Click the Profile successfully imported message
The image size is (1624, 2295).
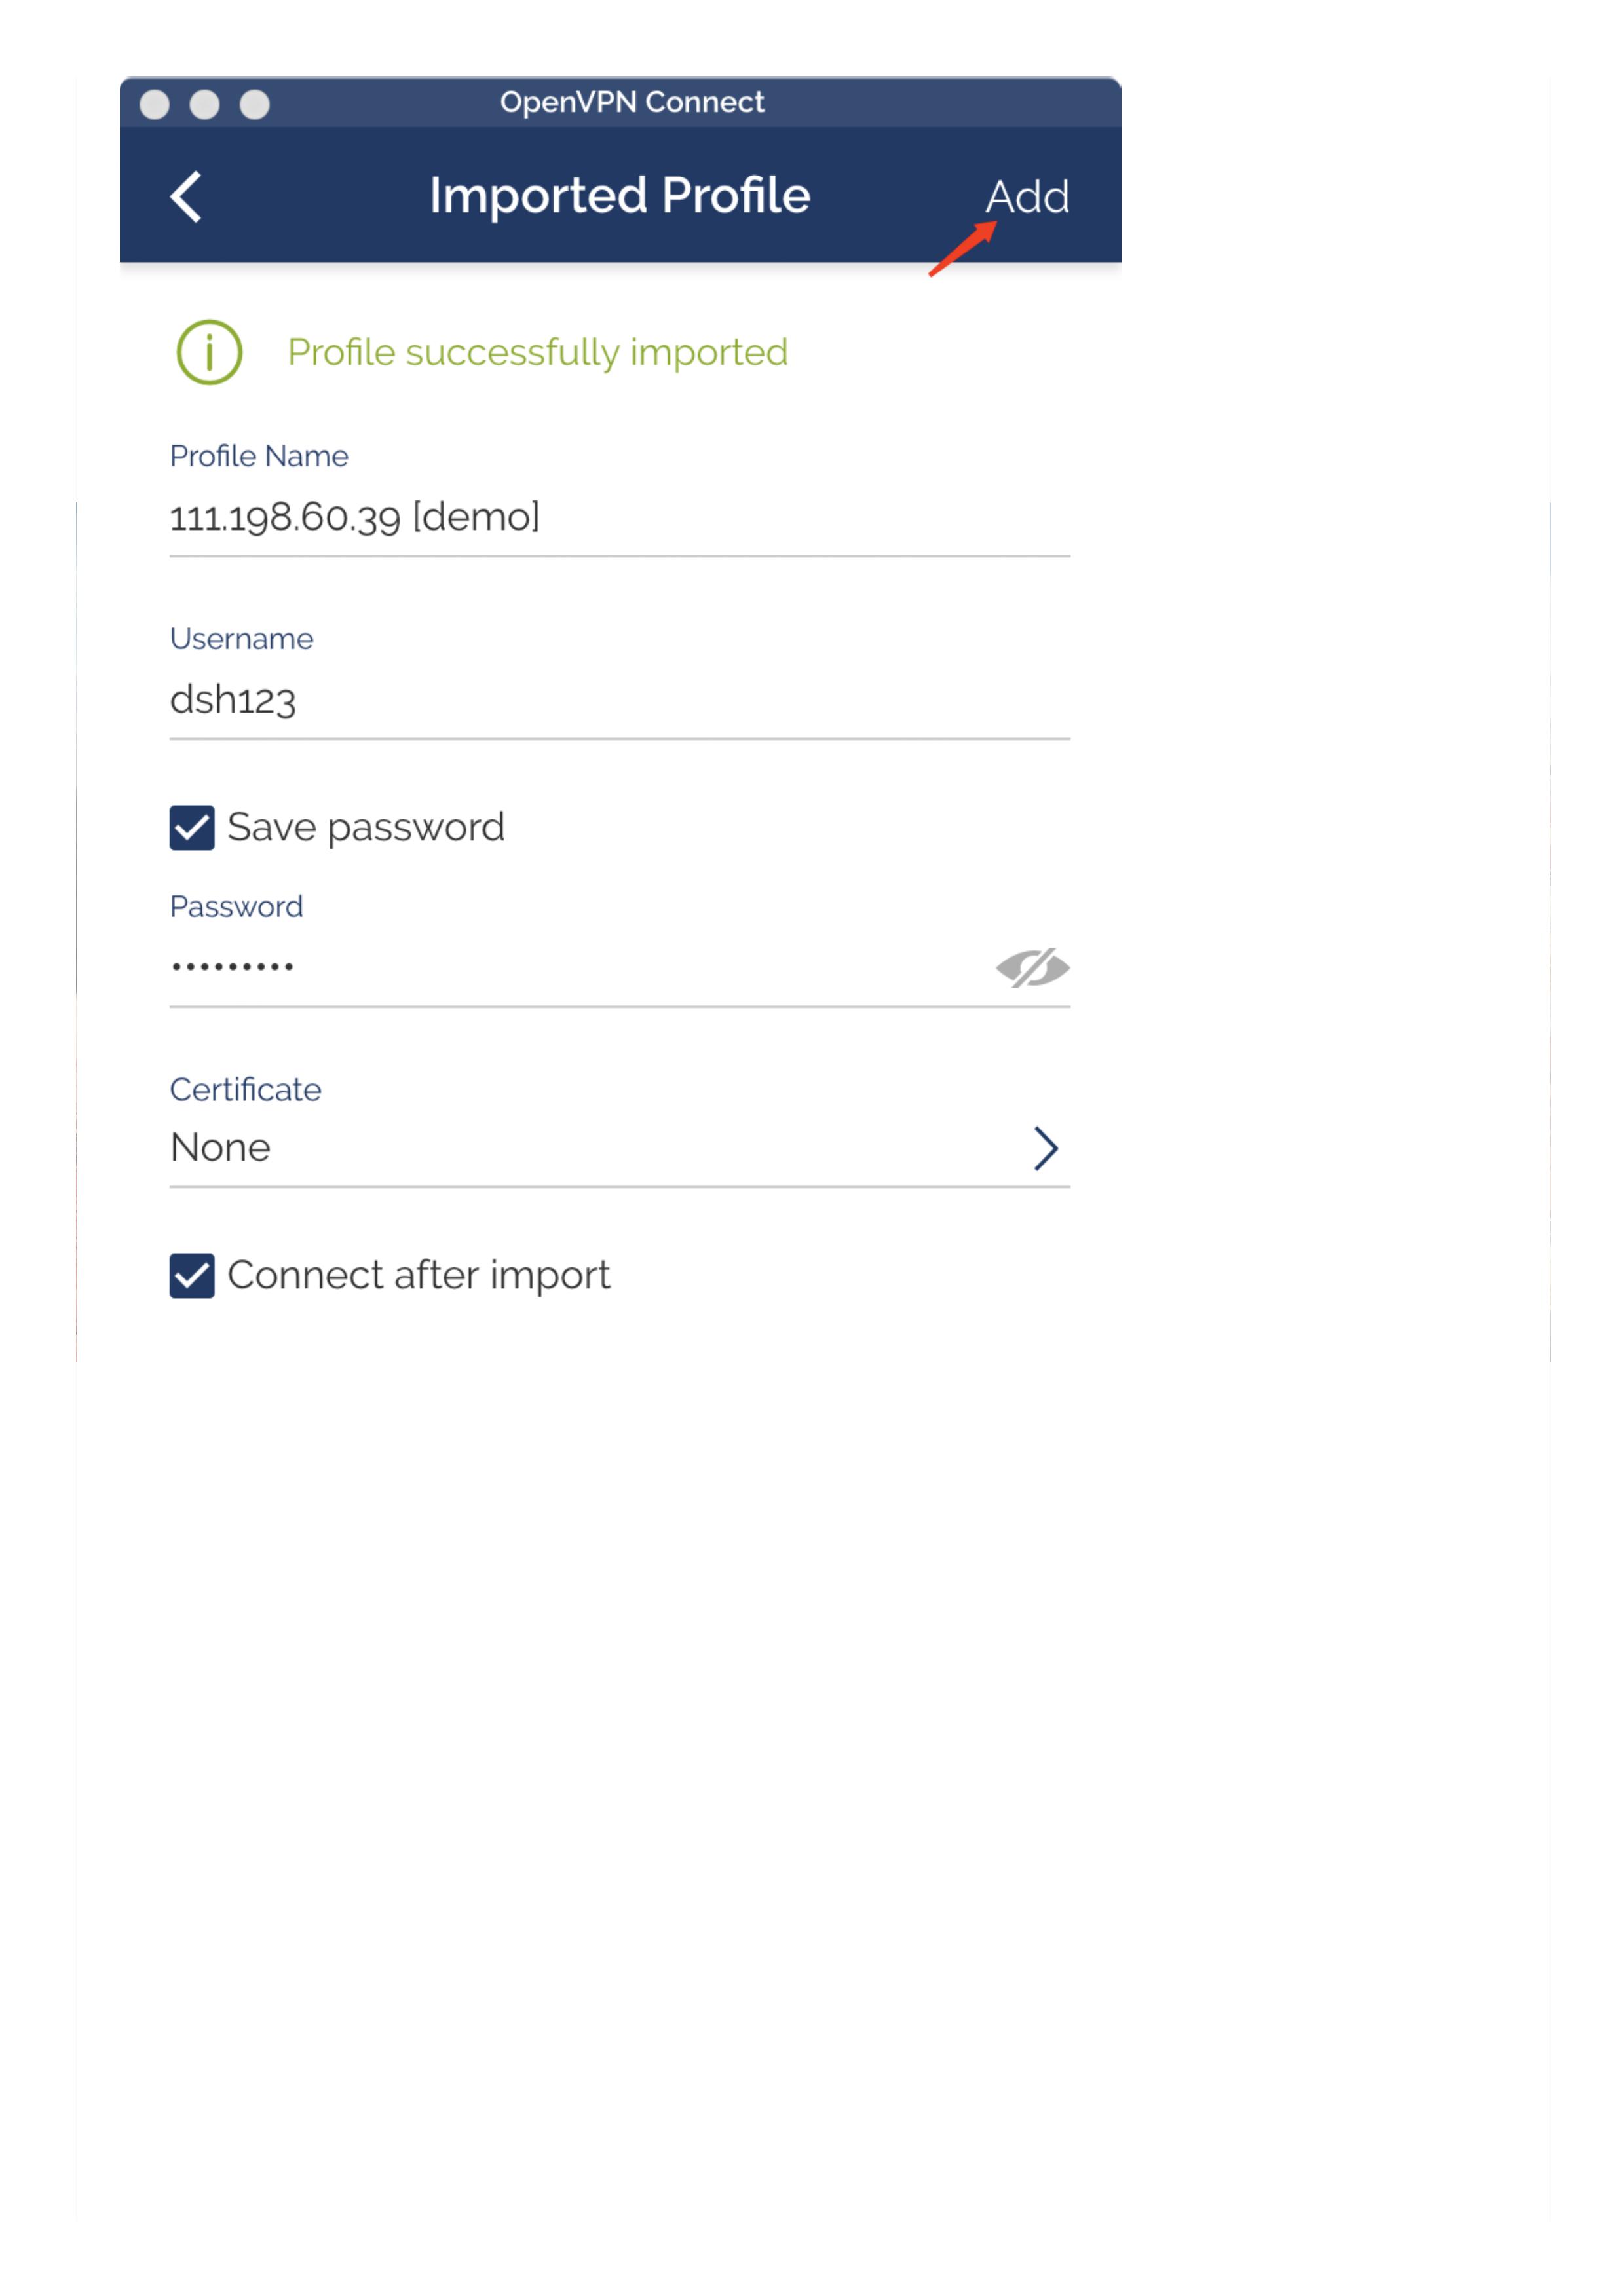pyautogui.click(x=538, y=353)
